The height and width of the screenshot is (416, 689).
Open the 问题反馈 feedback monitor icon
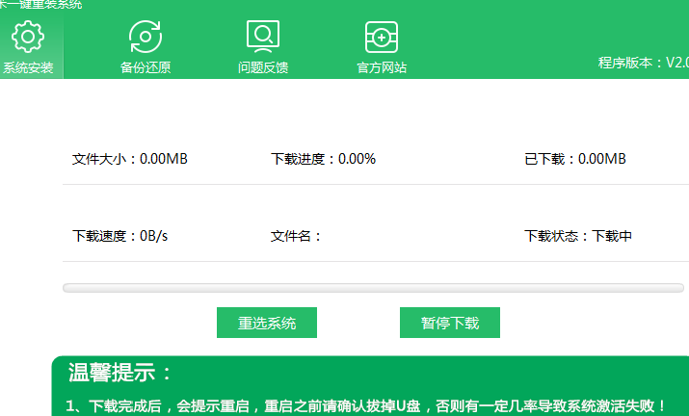click(263, 37)
